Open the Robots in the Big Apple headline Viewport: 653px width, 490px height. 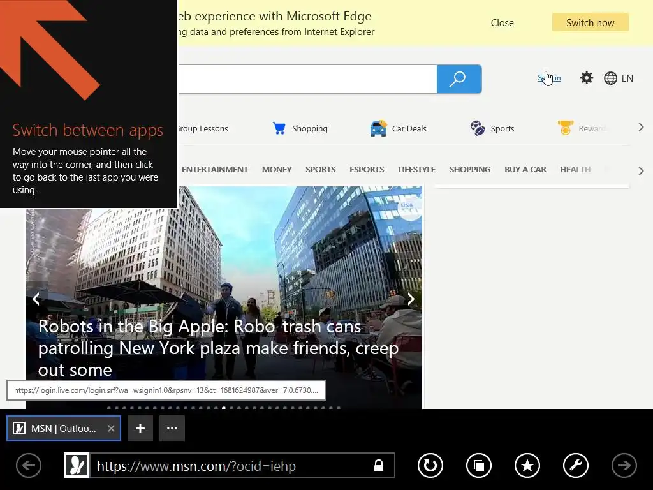219,348
